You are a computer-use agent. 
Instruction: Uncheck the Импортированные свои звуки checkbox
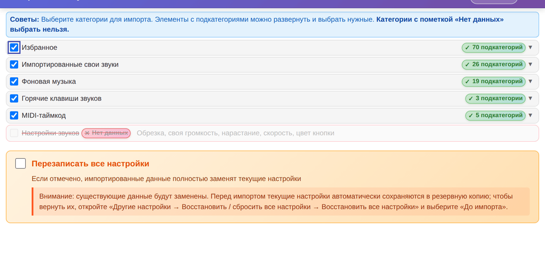click(x=14, y=64)
